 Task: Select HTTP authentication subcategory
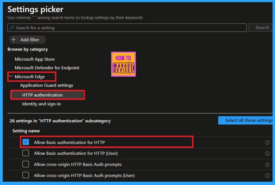click(48, 95)
